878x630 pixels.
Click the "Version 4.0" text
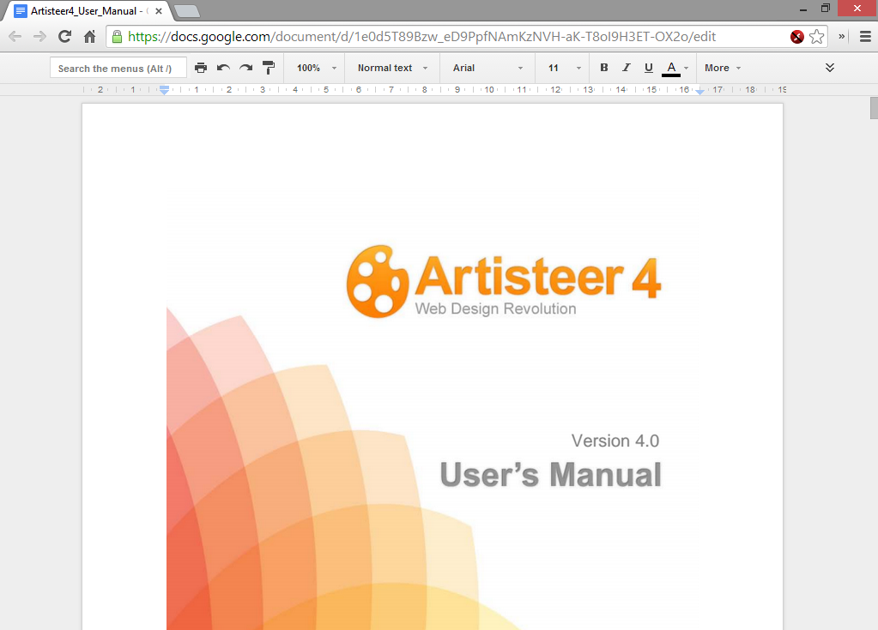[615, 441]
